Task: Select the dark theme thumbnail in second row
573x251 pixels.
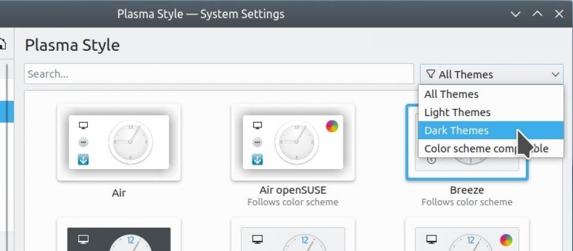Action: coord(119,234)
